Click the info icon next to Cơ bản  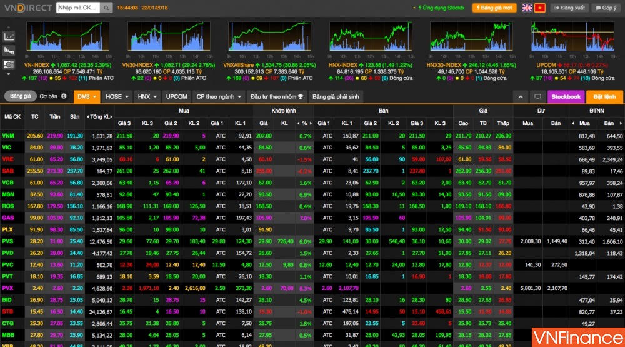click(64, 96)
